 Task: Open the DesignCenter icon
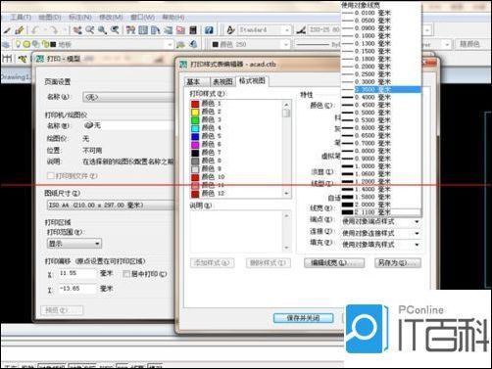pos(143,30)
